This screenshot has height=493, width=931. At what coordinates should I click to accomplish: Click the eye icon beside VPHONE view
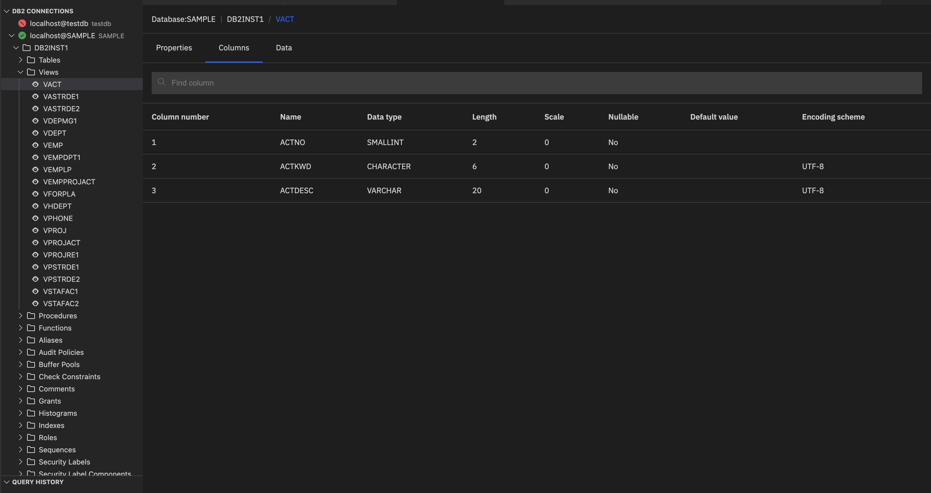coord(35,218)
